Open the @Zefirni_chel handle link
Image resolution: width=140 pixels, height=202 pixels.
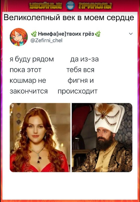click(x=46, y=40)
